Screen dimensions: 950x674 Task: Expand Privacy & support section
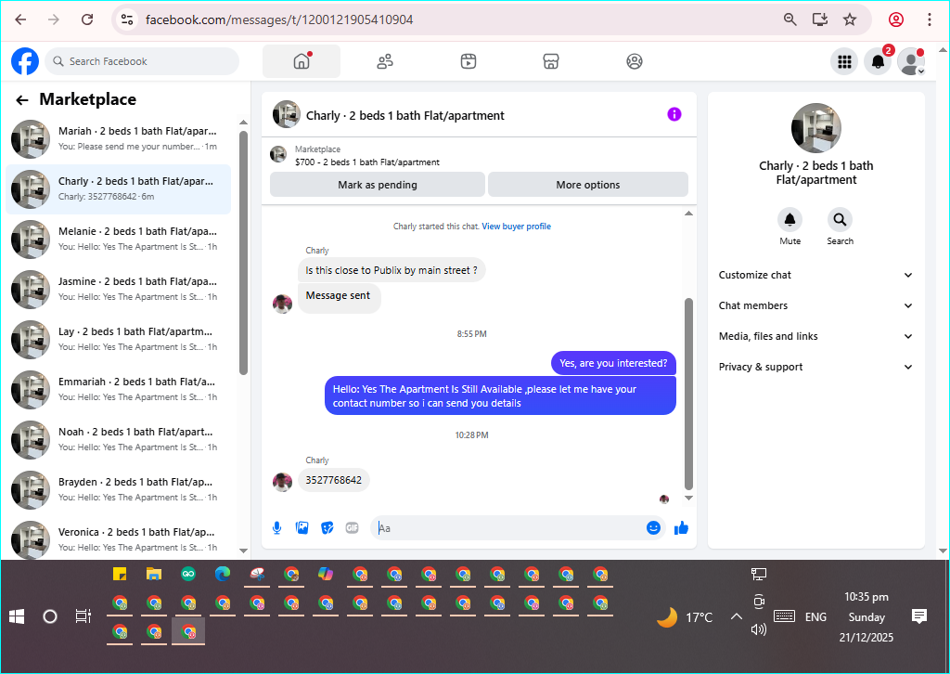click(815, 367)
